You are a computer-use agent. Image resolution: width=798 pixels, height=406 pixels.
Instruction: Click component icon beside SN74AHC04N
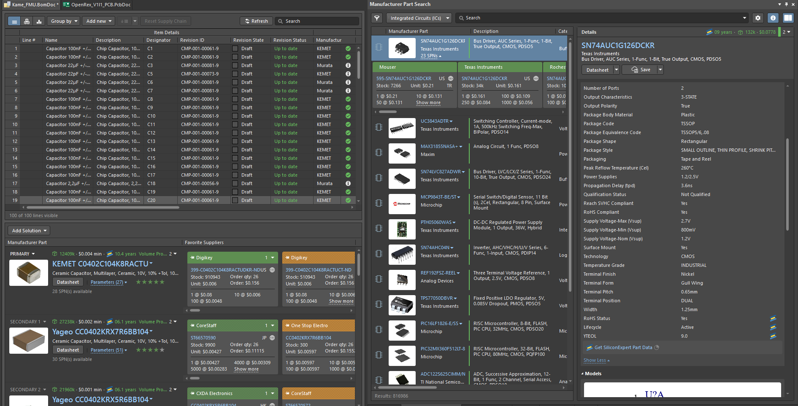379,254
